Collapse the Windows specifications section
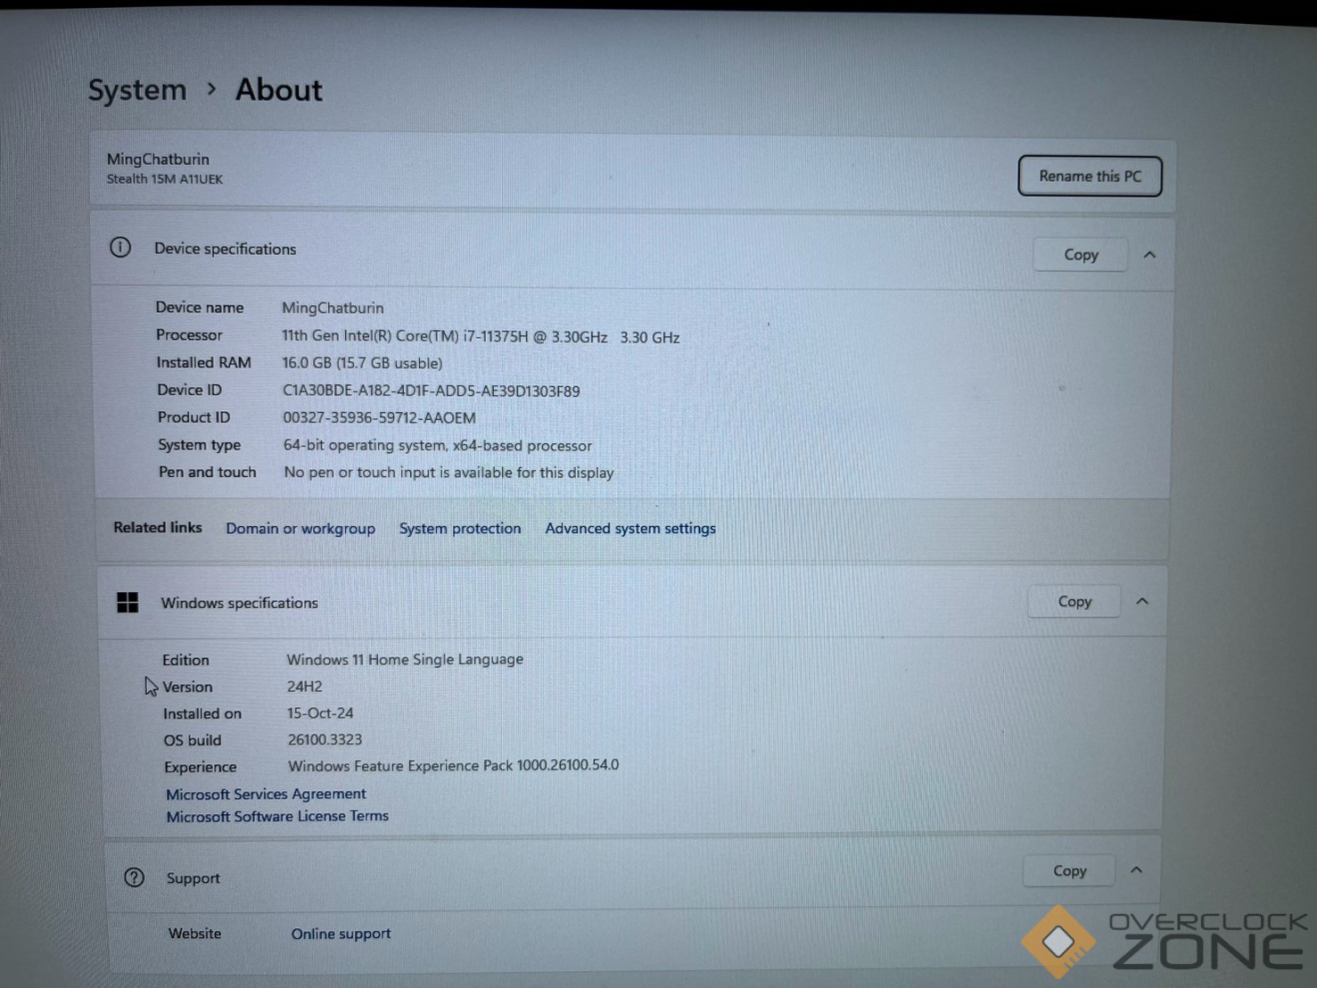 click(x=1142, y=602)
